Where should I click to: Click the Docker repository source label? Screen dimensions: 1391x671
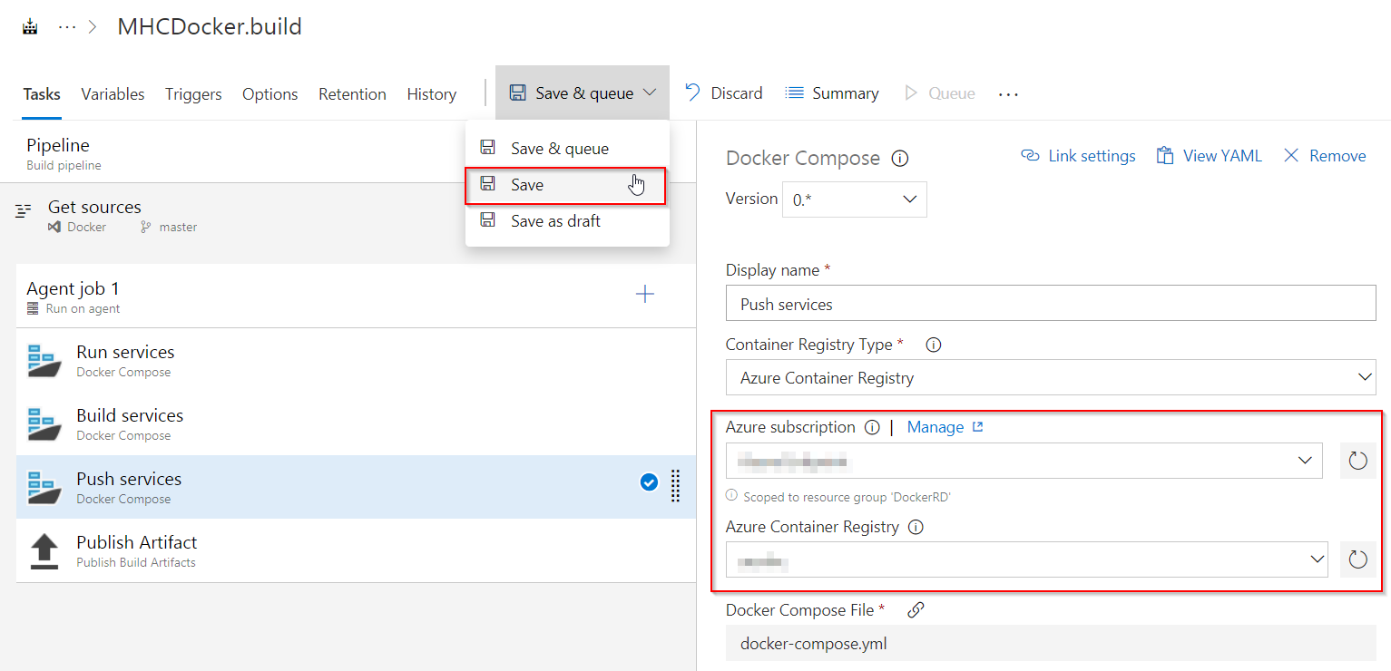pos(78,227)
